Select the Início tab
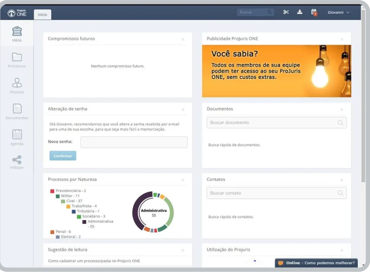The width and height of the screenshot is (370, 272). tap(43, 15)
